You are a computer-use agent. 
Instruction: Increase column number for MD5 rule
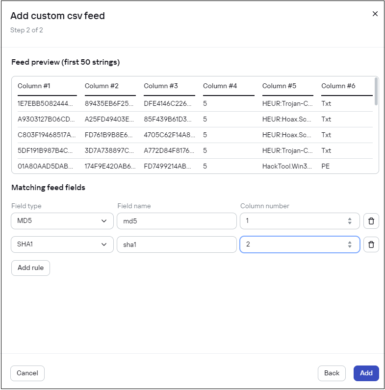click(350, 219)
